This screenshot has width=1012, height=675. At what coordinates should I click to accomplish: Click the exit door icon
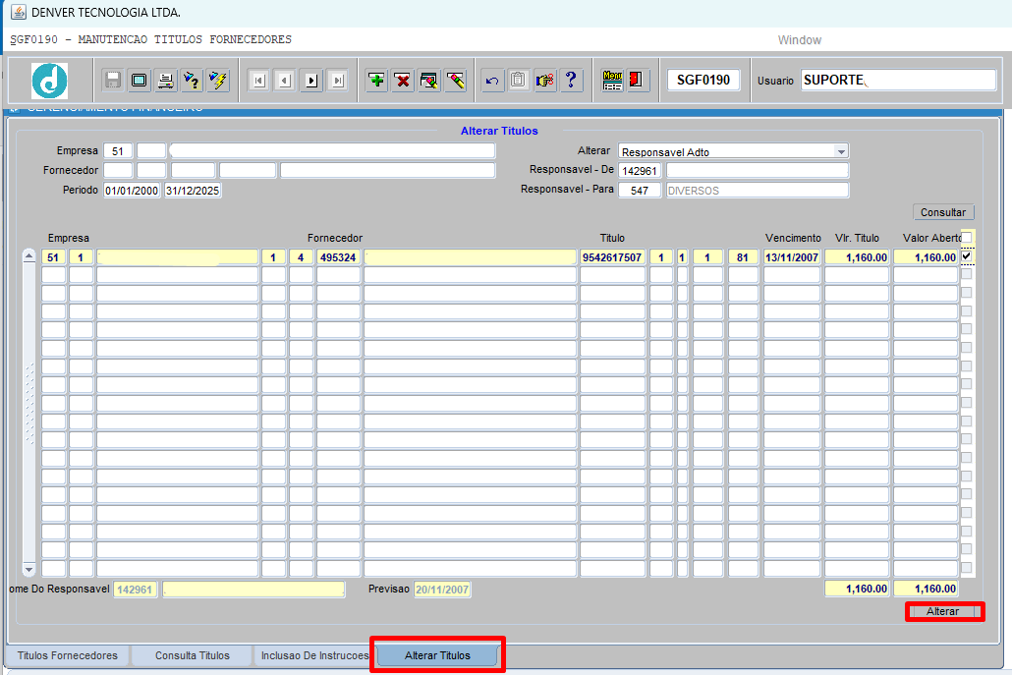point(637,81)
